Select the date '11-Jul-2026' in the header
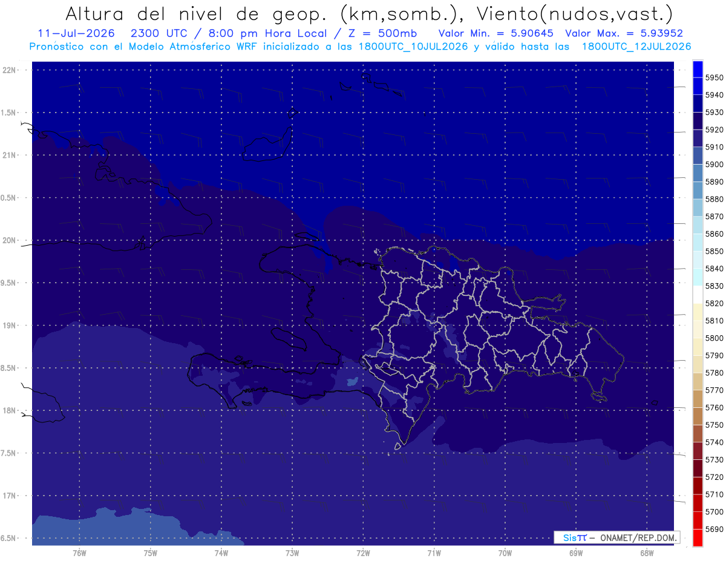 [x=76, y=33]
